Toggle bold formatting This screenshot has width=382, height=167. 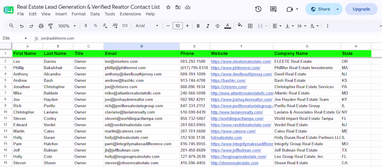coord(198,26)
